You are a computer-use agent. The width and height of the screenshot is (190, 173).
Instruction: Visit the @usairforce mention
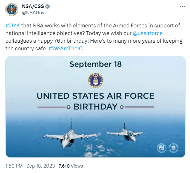(x=148, y=33)
